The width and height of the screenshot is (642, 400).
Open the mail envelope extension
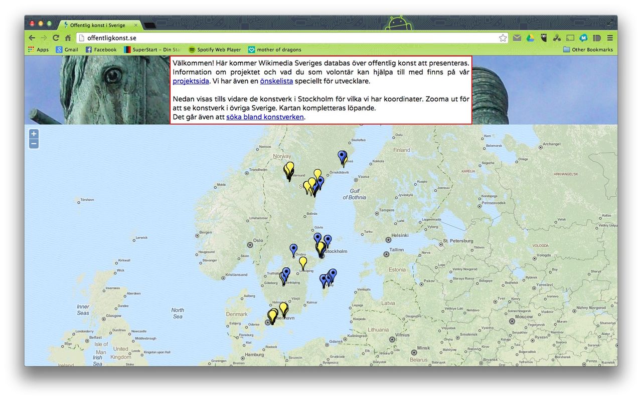[517, 38]
